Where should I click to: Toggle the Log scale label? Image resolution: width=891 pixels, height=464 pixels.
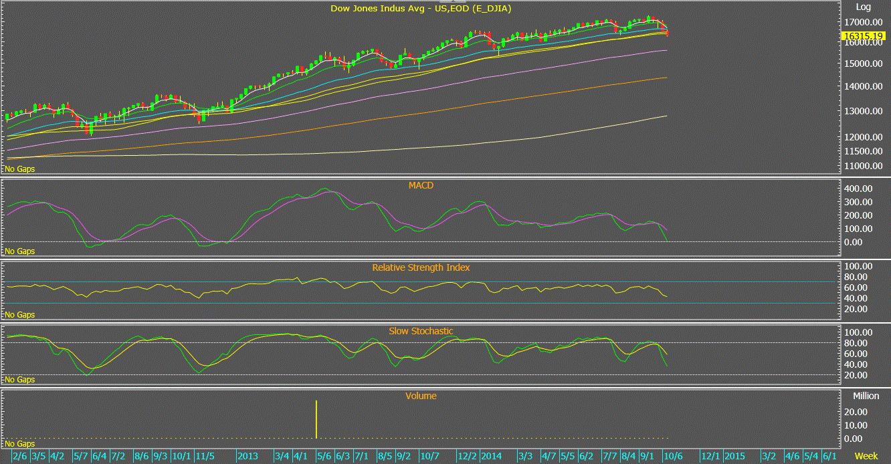click(x=864, y=7)
